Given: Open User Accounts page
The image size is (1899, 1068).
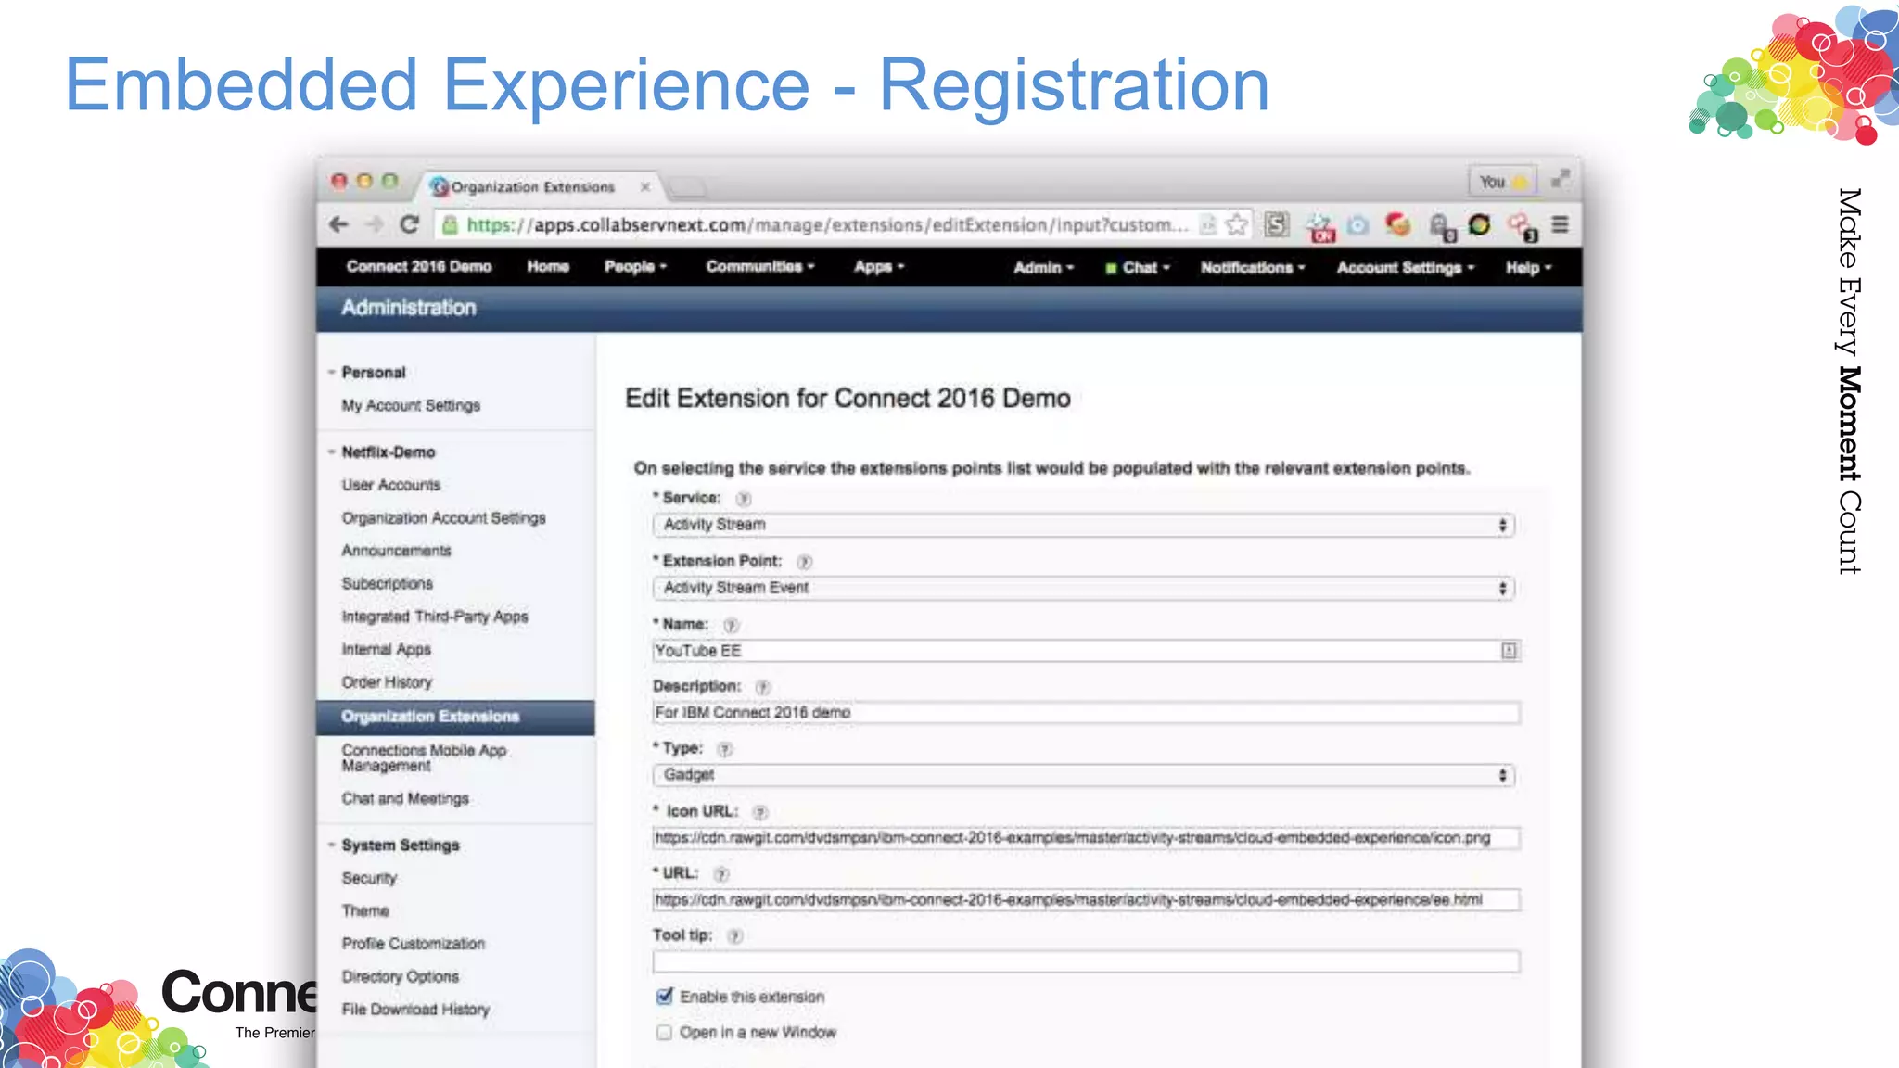Looking at the screenshot, I should coord(391,485).
